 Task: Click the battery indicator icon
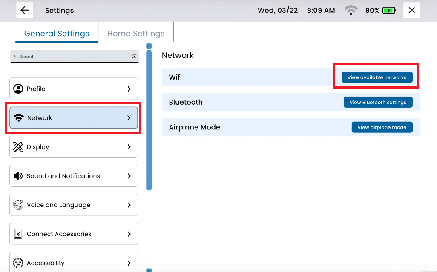389,10
